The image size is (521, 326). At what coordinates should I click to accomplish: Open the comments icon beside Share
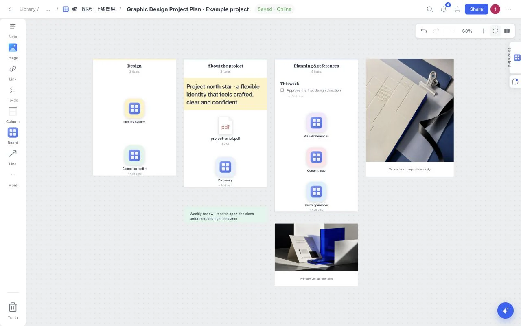(x=458, y=9)
